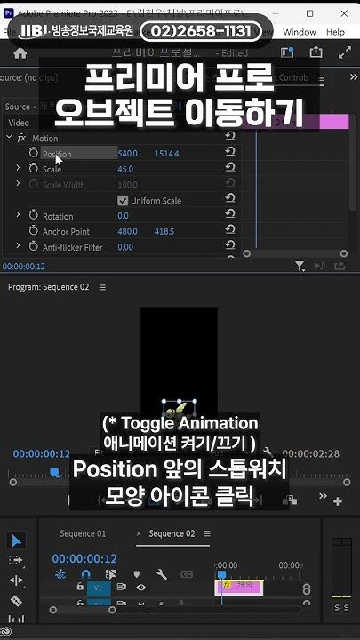360x640 pixels.
Task: Uncheck the Uniform Scale checkbox
Action: point(123,200)
